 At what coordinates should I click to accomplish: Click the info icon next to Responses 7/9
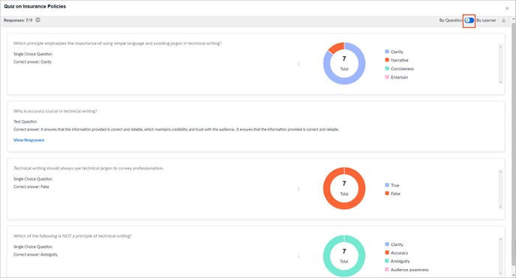tap(37, 20)
